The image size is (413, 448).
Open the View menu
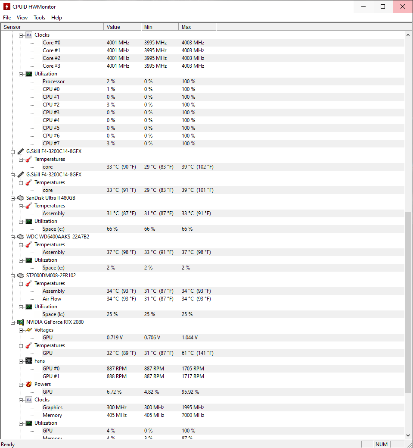(x=22, y=17)
